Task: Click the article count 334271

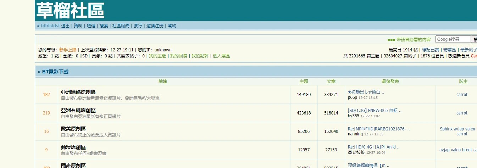Action: (x=331, y=95)
